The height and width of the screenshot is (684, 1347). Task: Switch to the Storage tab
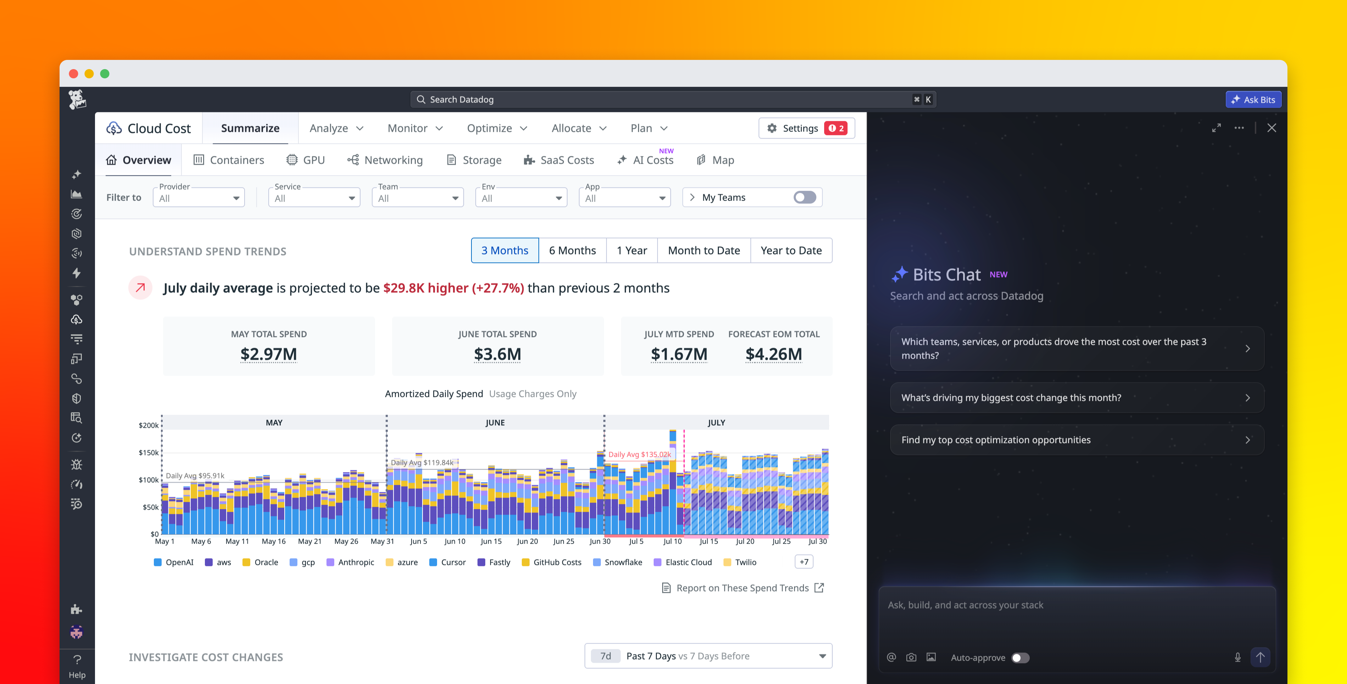click(x=474, y=160)
